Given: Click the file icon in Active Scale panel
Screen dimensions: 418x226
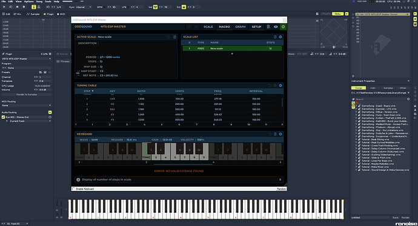Looking at the screenshot, I should (x=174, y=37).
